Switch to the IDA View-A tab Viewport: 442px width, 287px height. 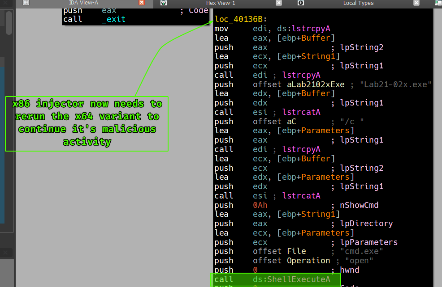pyautogui.click(x=83, y=3)
